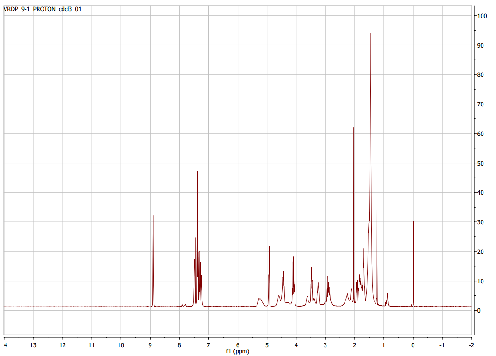Image resolution: width=496 pixels, height=356 pixels.
Task: Select the singlet peak near 4.93 ppm
Action: 269,276
